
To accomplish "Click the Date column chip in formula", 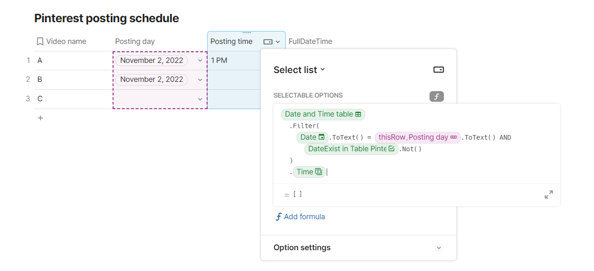I will (312, 137).
